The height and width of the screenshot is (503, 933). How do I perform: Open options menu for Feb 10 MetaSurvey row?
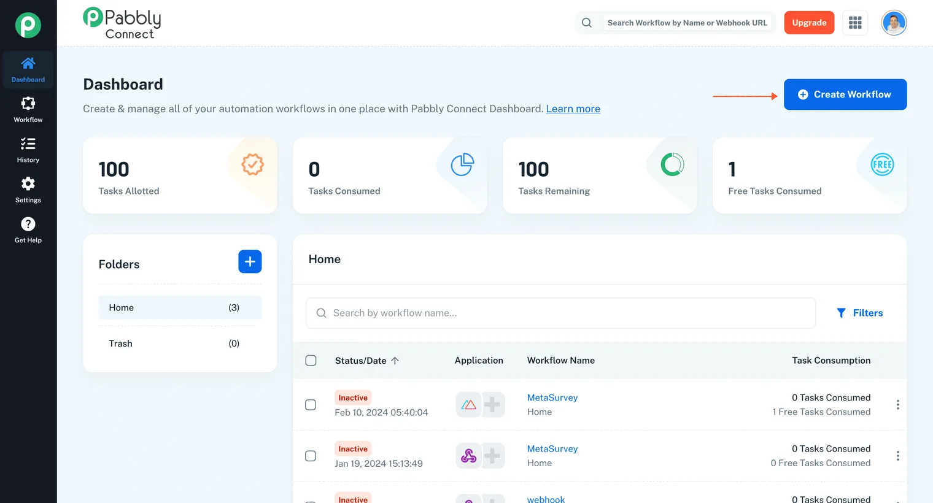[x=897, y=405]
